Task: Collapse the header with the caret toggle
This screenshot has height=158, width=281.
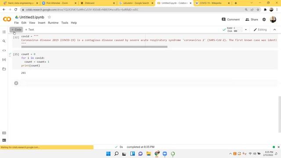Action: point(274,29)
